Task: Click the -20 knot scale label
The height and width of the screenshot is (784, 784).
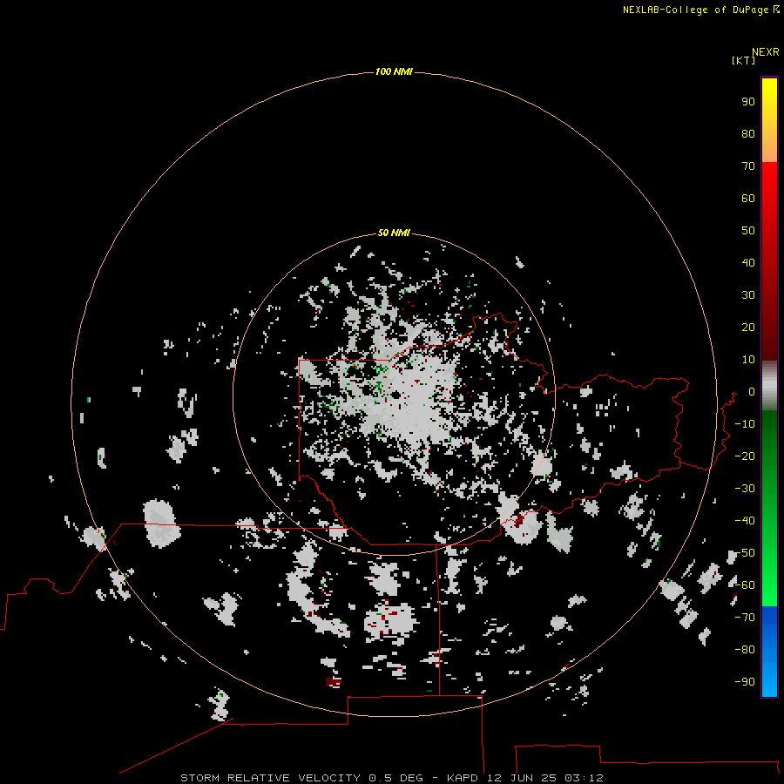Action: click(745, 456)
